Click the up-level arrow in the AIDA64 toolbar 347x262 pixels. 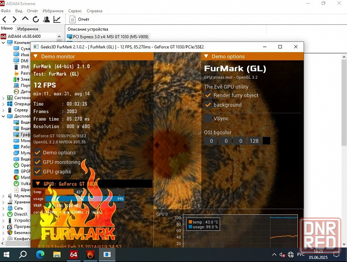(x=25, y=19)
